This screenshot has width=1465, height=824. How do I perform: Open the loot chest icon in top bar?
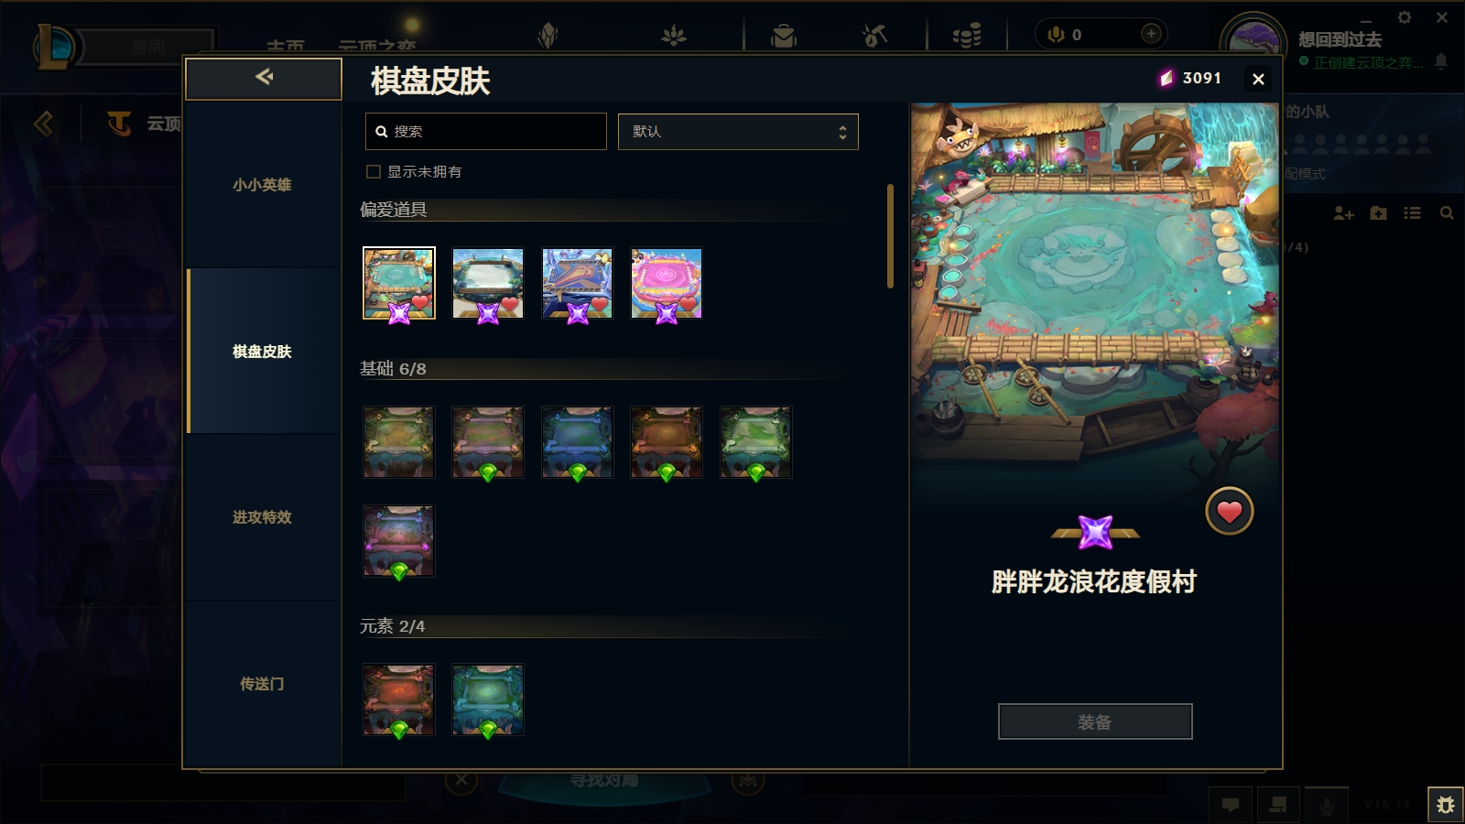pyautogui.click(x=784, y=36)
